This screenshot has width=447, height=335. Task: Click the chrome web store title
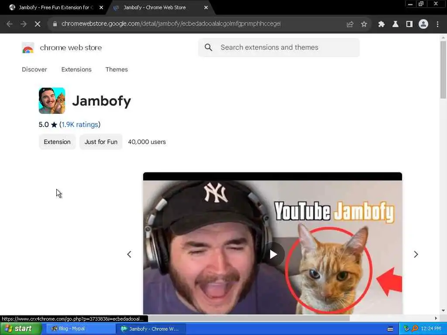pyautogui.click(x=71, y=48)
